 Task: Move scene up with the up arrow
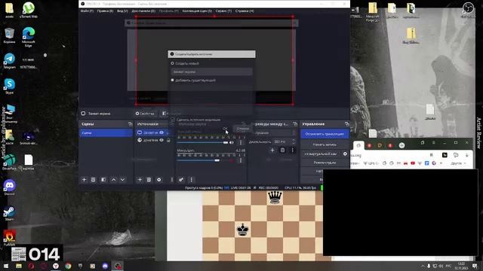113,180
